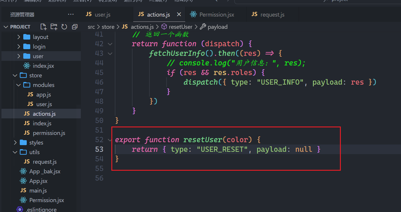
Task: Click line number 46 in the gutter
Action: 99,82
